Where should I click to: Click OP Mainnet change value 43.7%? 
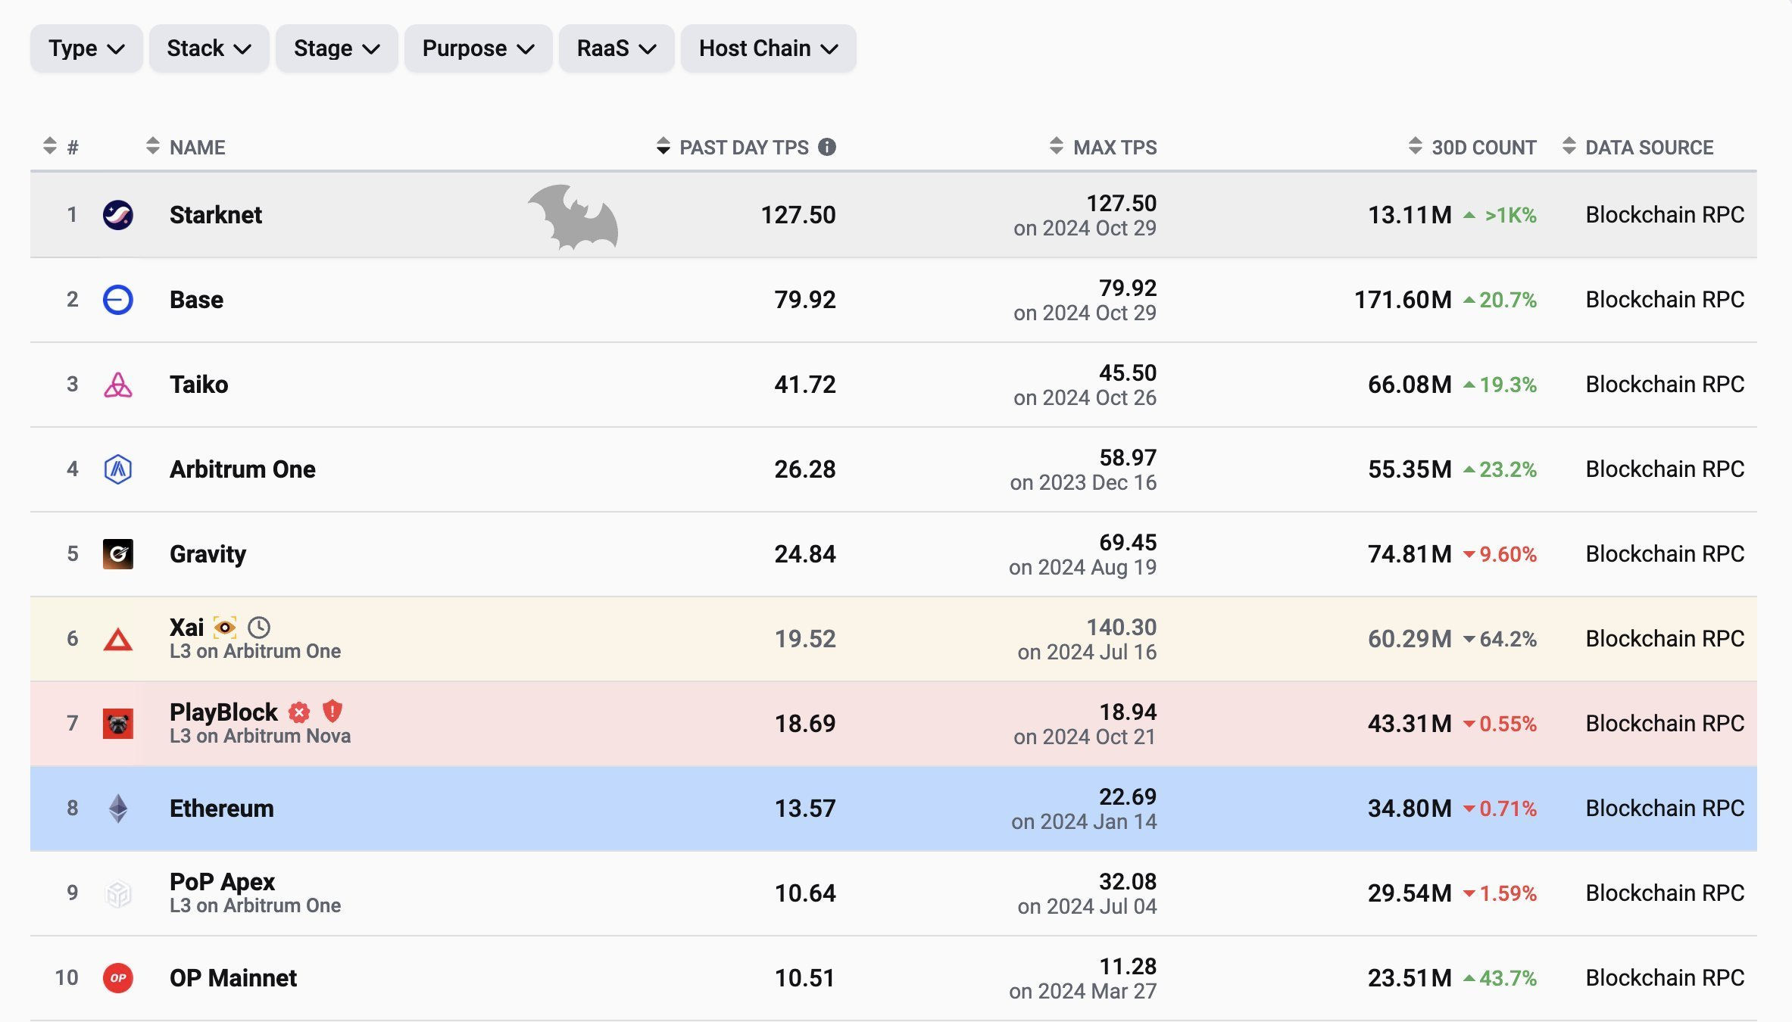[x=1508, y=978]
